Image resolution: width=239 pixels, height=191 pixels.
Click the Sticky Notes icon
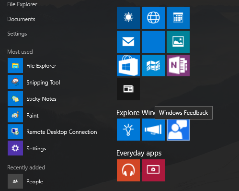[15, 99]
